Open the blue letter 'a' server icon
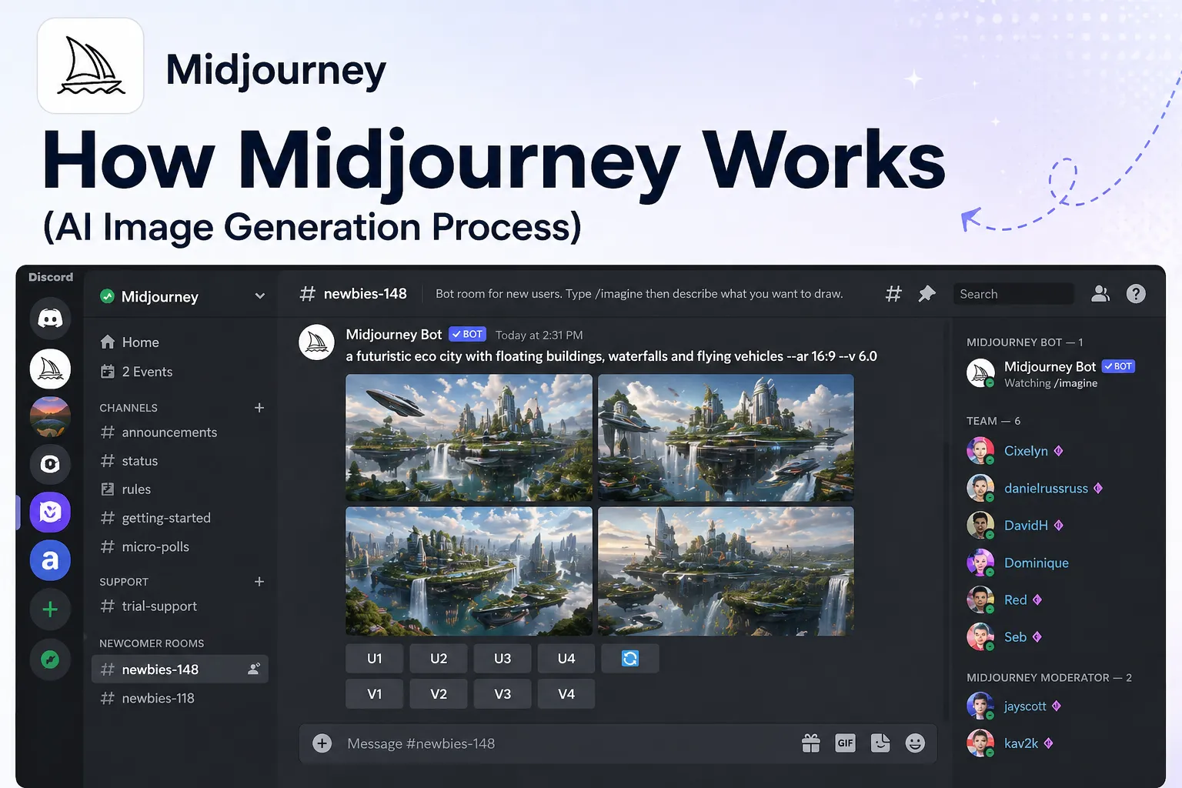Image resolution: width=1182 pixels, height=788 pixels. 50,560
